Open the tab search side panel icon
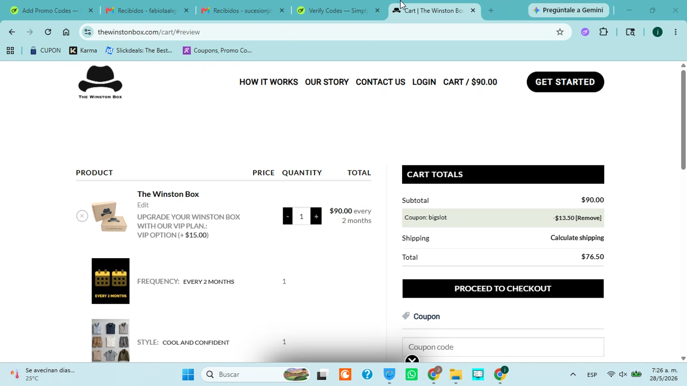 pos(630,32)
